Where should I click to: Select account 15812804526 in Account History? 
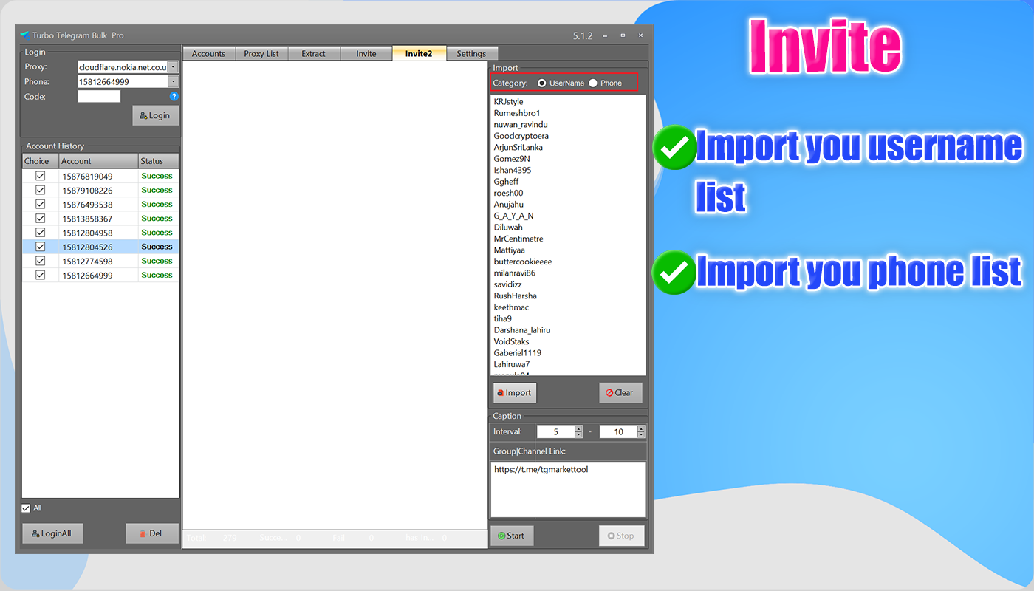[x=87, y=247]
